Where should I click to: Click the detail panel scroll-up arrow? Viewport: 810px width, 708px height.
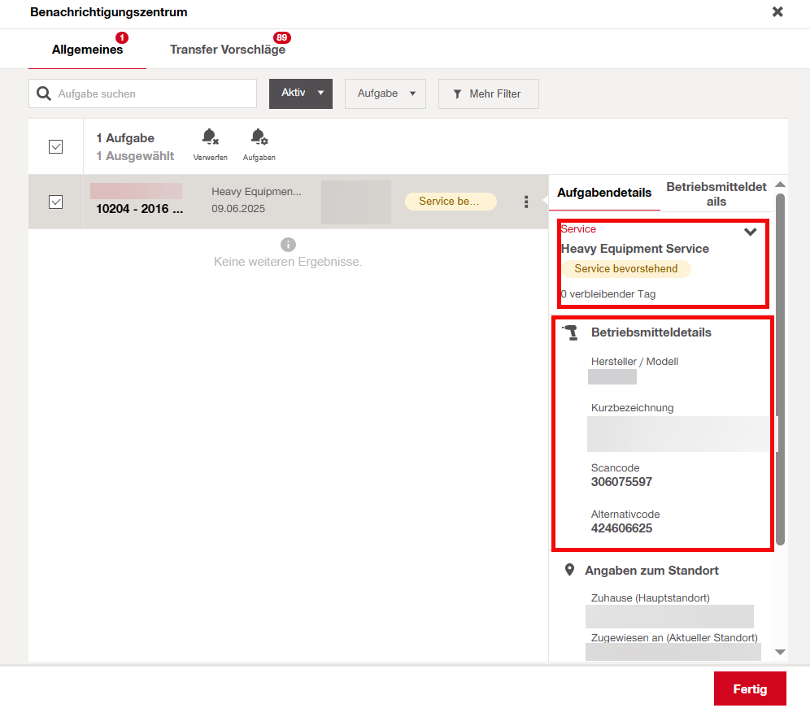pyautogui.click(x=781, y=185)
